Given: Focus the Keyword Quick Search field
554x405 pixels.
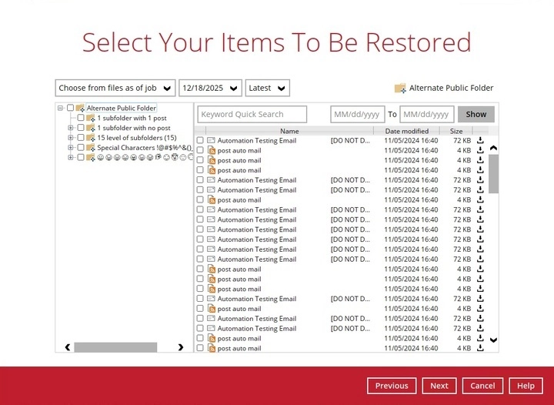Looking at the screenshot, I should pyautogui.click(x=252, y=114).
